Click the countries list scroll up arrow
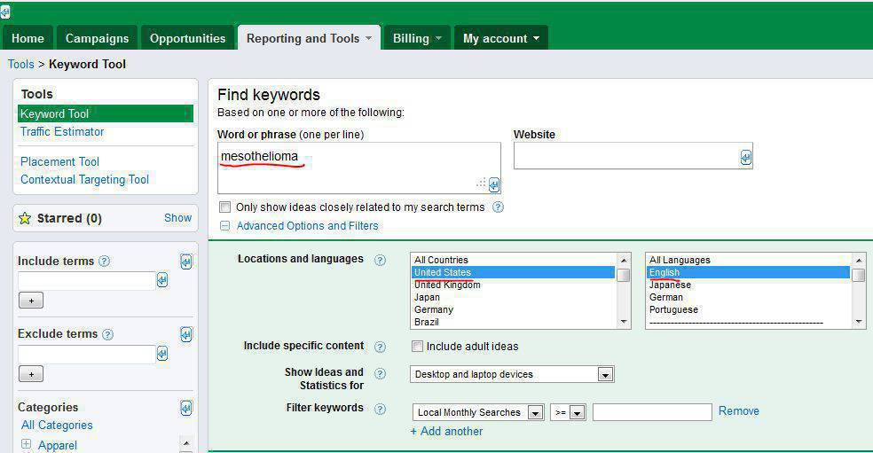873x453 pixels. point(624,260)
